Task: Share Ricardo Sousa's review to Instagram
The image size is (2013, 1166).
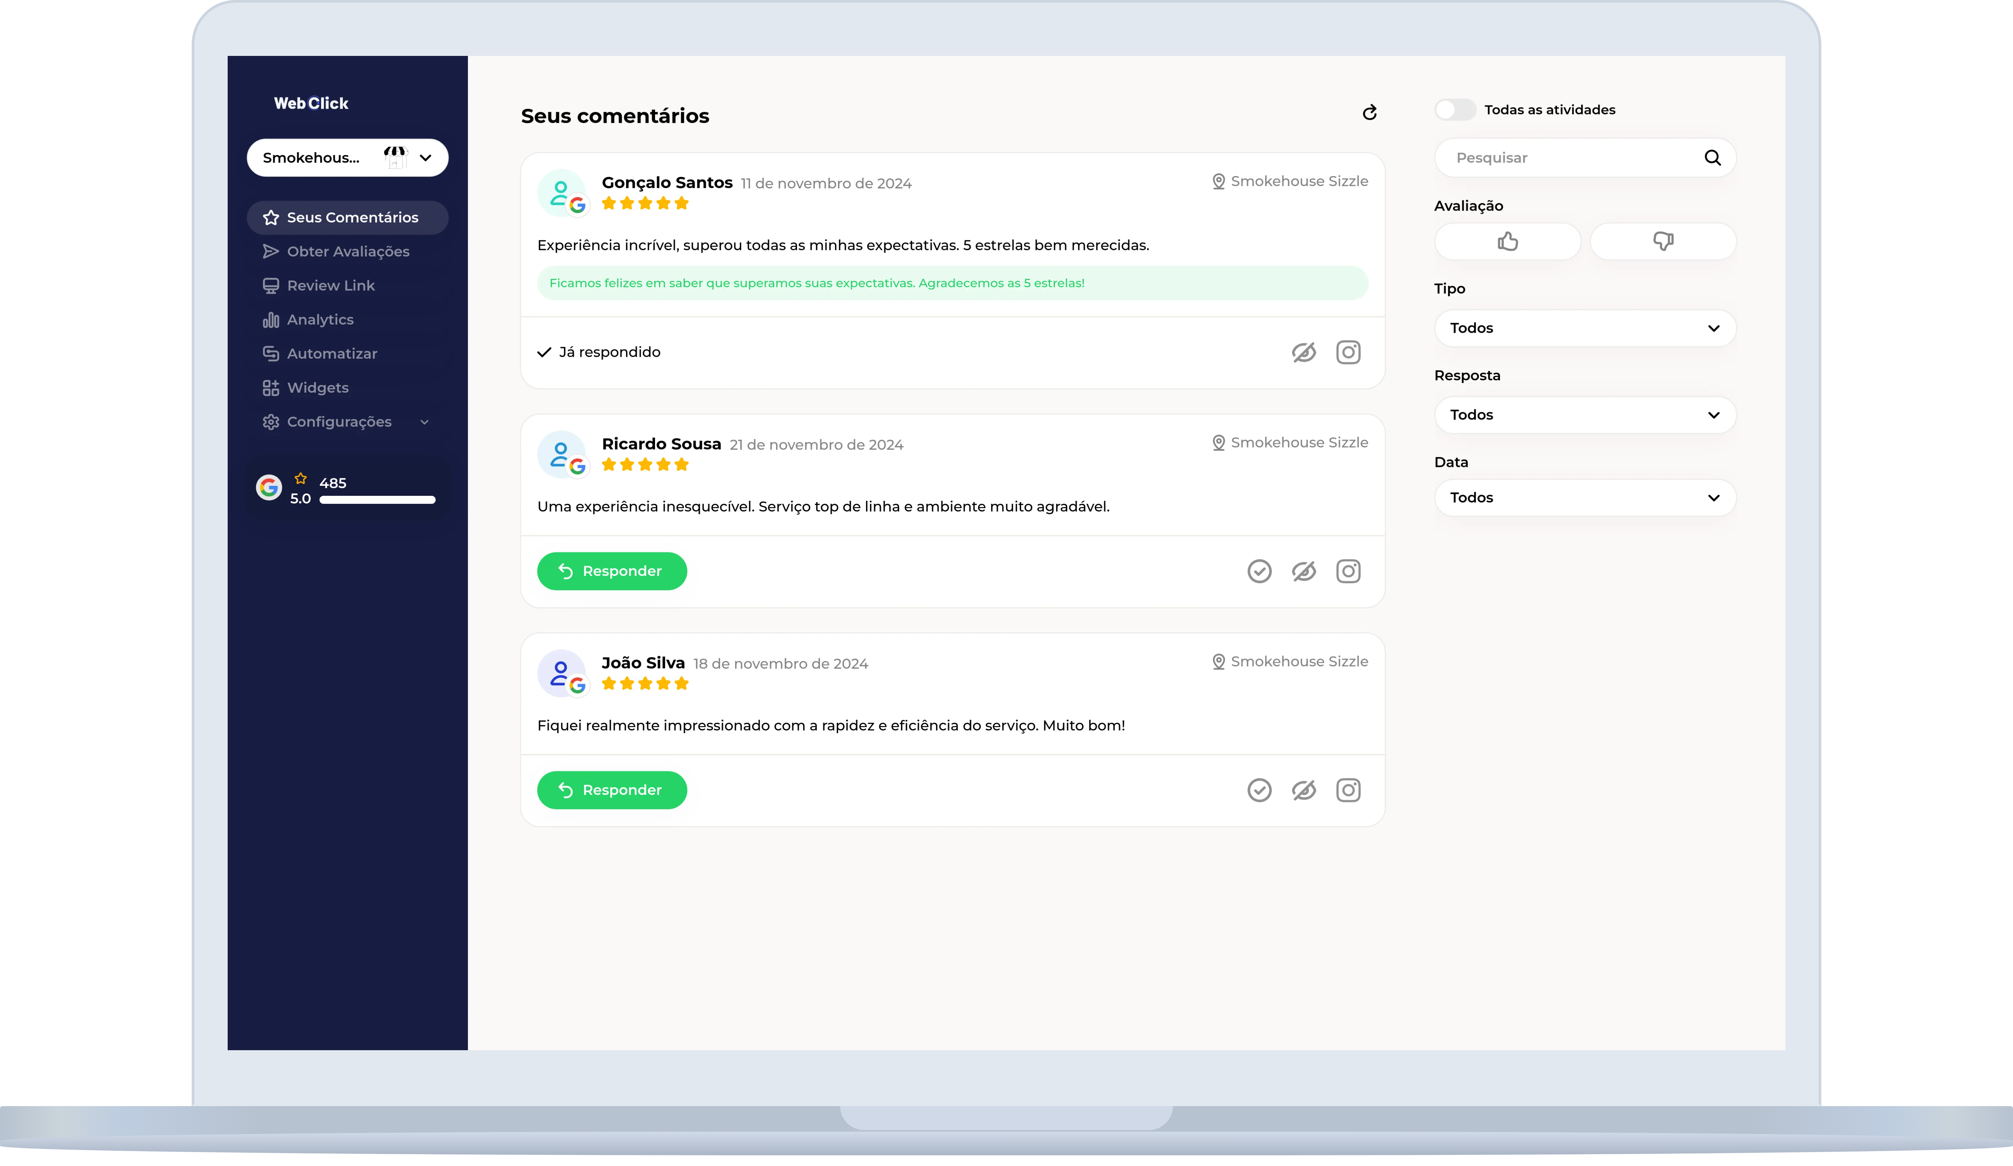Action: (x=1348, y=571)
